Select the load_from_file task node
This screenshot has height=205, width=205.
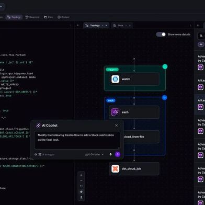142,137
